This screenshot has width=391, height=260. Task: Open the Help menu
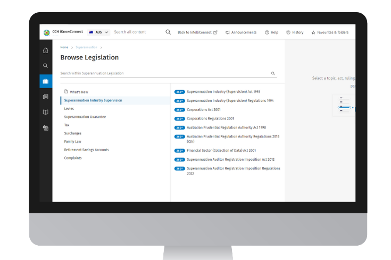(271, 32)
